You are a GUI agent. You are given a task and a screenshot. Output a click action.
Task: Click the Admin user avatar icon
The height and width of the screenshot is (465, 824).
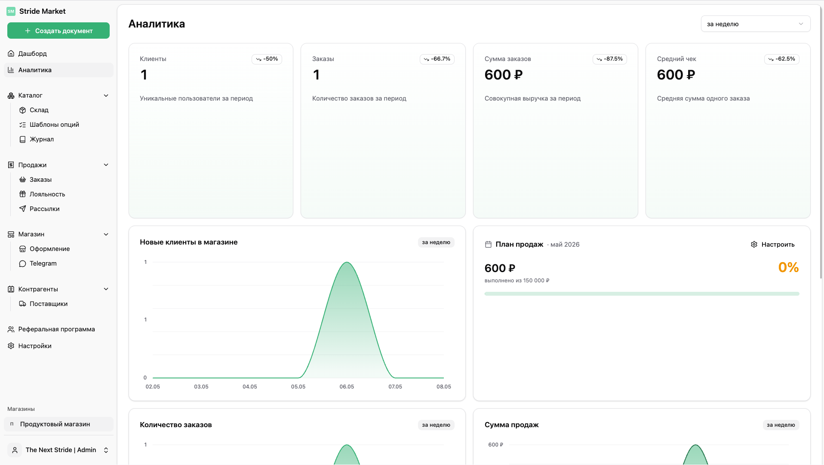15,450
